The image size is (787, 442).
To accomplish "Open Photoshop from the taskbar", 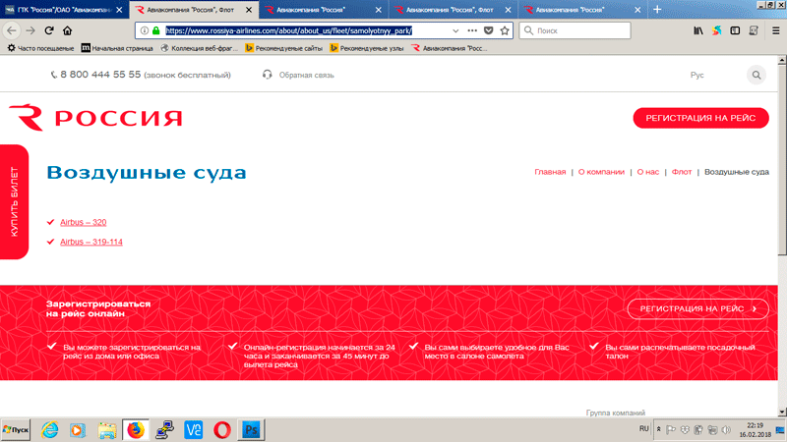I will coord(251,430).
